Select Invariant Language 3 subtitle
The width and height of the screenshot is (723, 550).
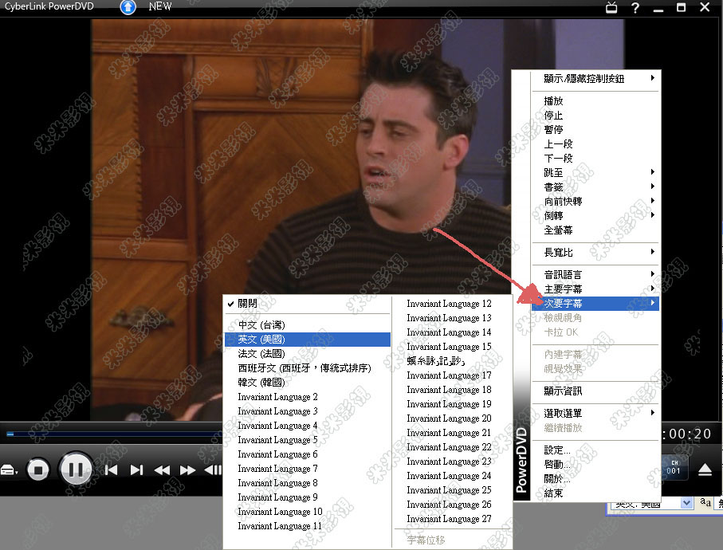pos(308,411)
